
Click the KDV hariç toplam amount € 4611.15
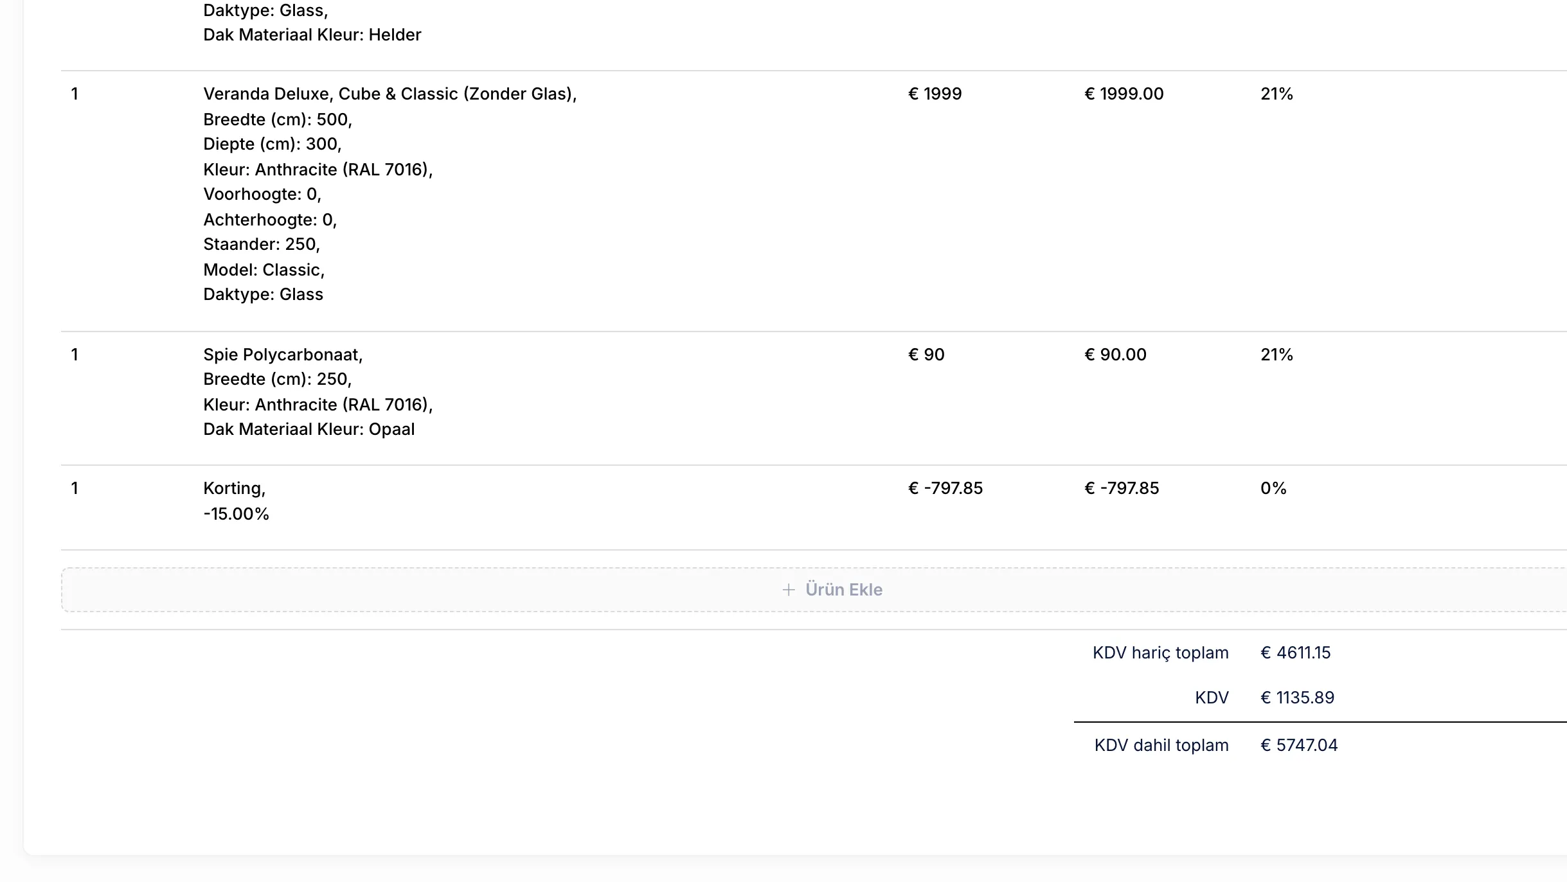(x=1295, y=653)
